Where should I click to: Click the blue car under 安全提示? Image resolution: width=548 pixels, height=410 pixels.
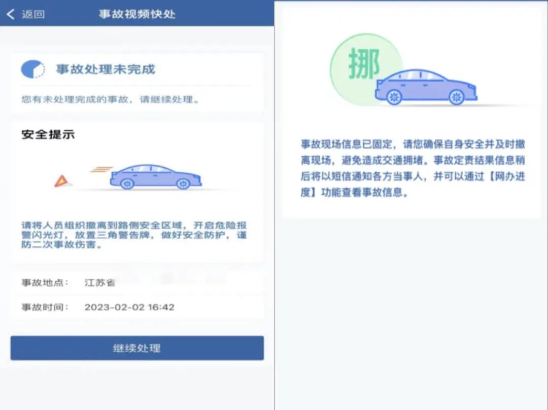pyautogui.click(x=156, y=176)
